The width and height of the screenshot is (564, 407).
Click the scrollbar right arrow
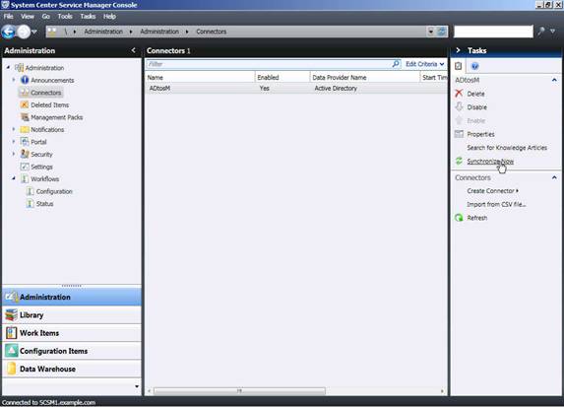coord(442,391)
